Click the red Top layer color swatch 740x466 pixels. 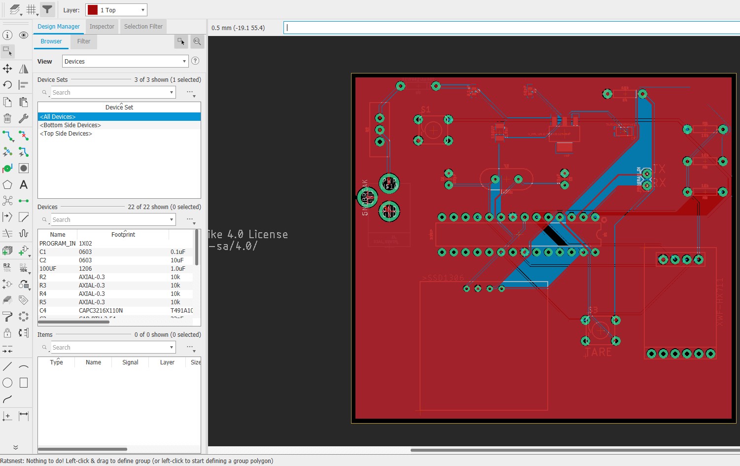coord(93,10)
